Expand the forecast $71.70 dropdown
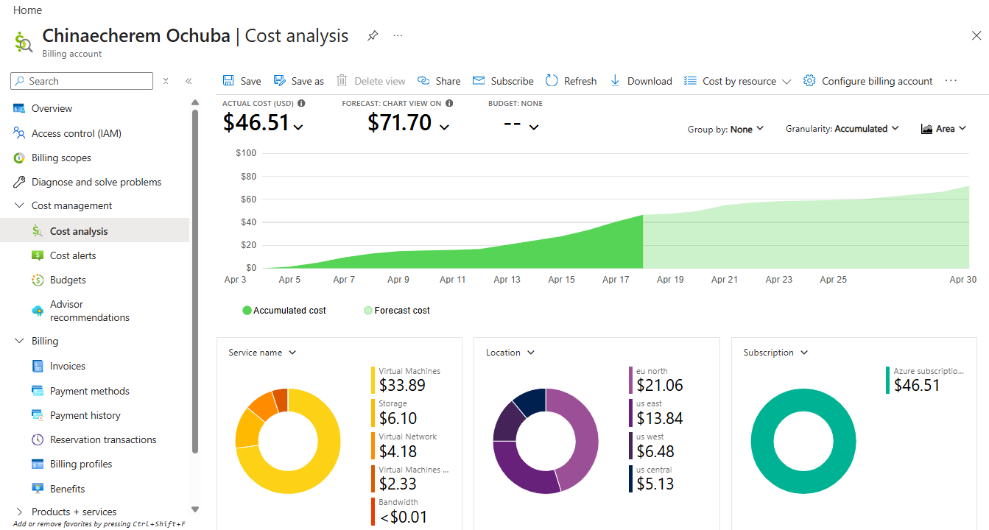The height and width of the screenshot is (530, 989). [444, 127]
